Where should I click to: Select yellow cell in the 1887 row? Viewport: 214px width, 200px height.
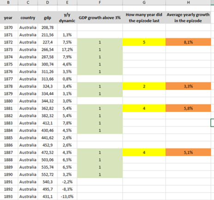pos(144,153)
